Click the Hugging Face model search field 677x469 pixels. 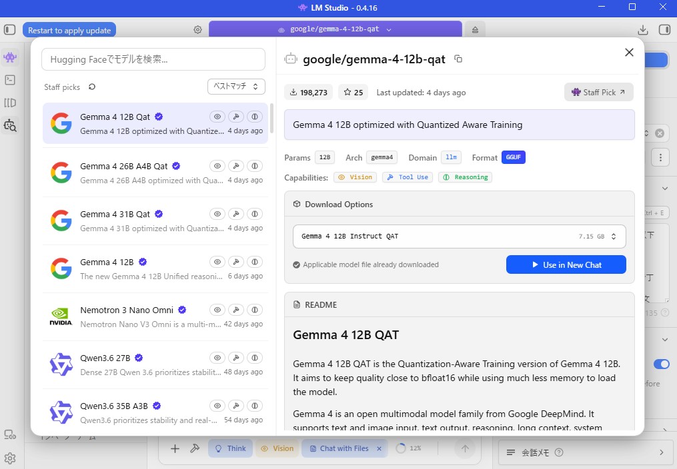pos(153,59)
